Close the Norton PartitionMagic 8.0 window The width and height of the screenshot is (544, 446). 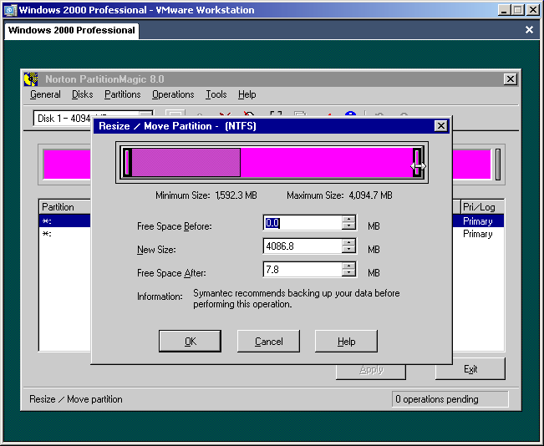511,79
